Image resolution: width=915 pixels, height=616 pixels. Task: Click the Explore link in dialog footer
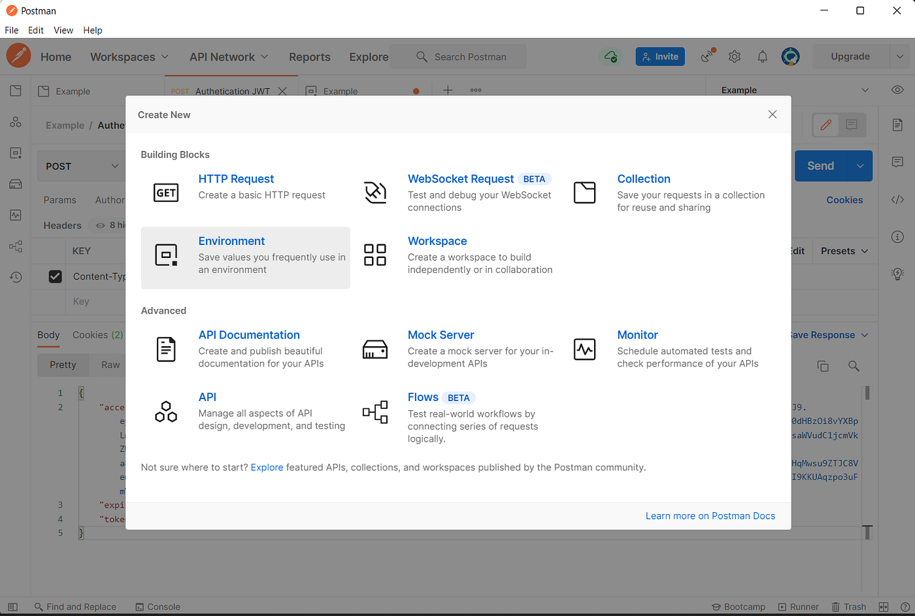click(x=267, y=468)
